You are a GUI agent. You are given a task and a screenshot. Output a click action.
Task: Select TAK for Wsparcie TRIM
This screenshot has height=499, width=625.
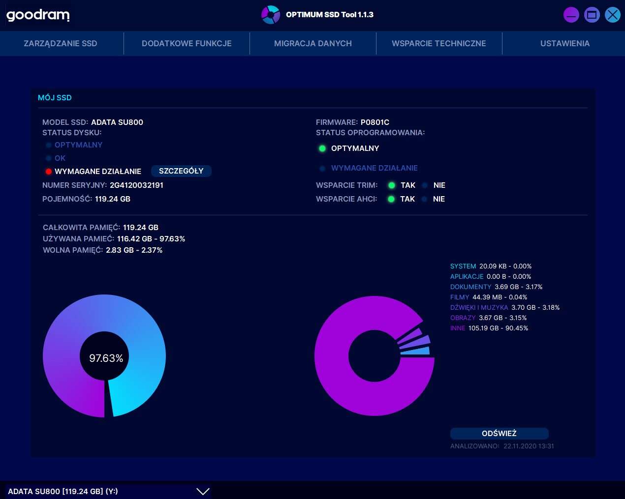[392, 185]
